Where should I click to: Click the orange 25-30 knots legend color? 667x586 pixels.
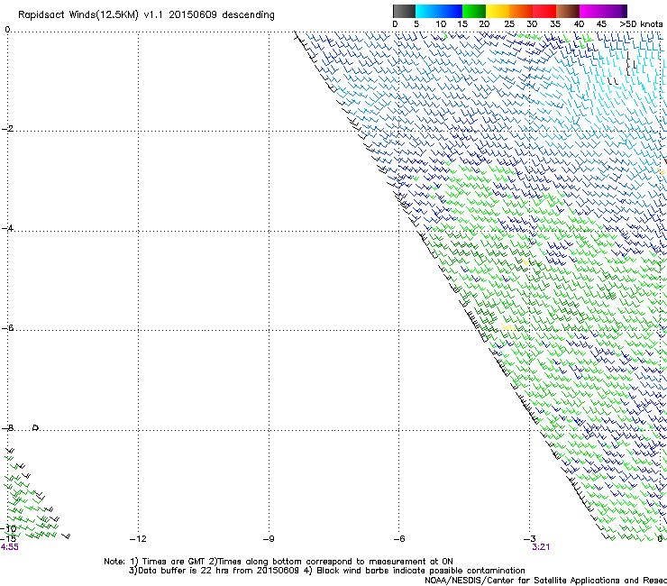(x=521, y=11)
